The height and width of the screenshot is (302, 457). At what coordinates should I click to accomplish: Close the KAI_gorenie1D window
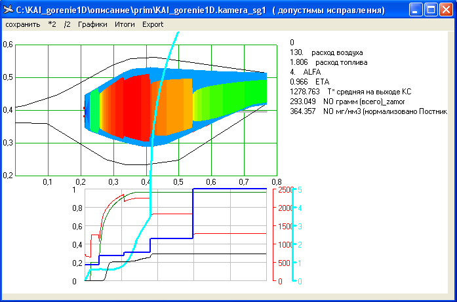(446, 10)
